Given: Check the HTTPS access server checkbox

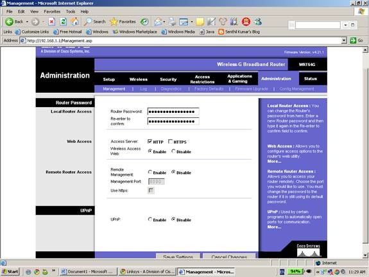Looking at the screenshot, I should point(170,141).
